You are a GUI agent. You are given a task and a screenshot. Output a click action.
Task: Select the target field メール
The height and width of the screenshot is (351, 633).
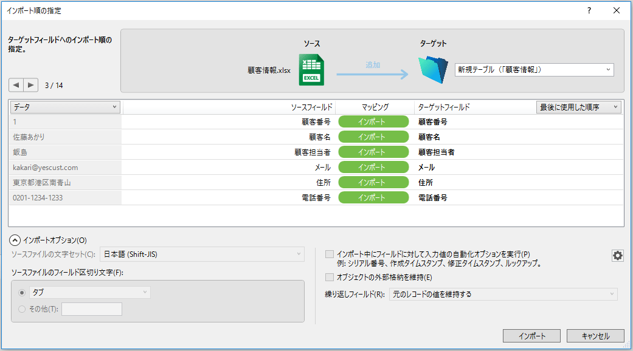pyautogui.click(x=426, y=167)
